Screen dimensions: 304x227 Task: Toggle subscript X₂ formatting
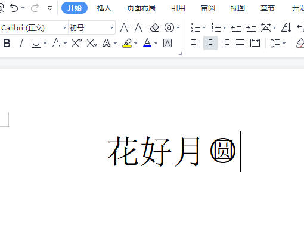92,43
